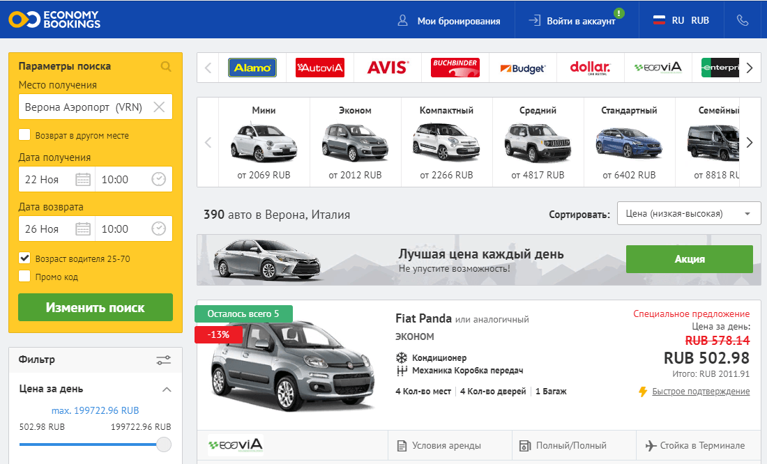The image size is (767, 464).
Task: Click the price per day slider handle
Action: [x=164, y=444]
